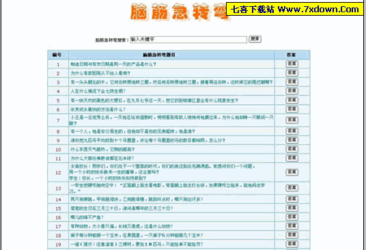Image resolution: width=366 pixels, height=250 pixels.
Task: Click the question text in row 17
Action: click(x=122, y=226)
